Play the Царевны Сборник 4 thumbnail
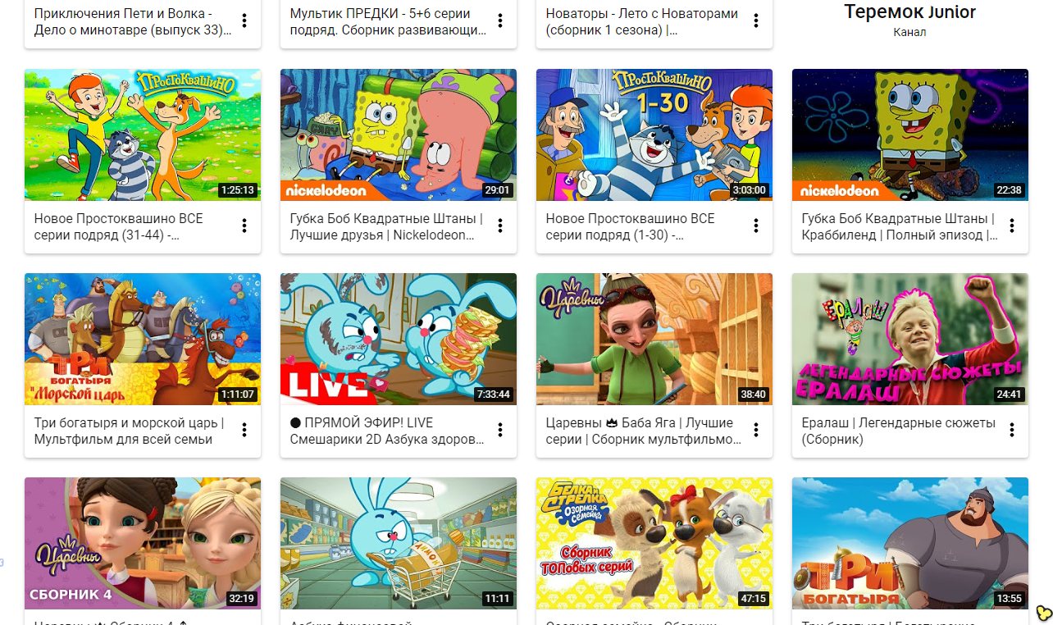Image resolution: width=1053 pixels, height=625 pixels. 143,543
